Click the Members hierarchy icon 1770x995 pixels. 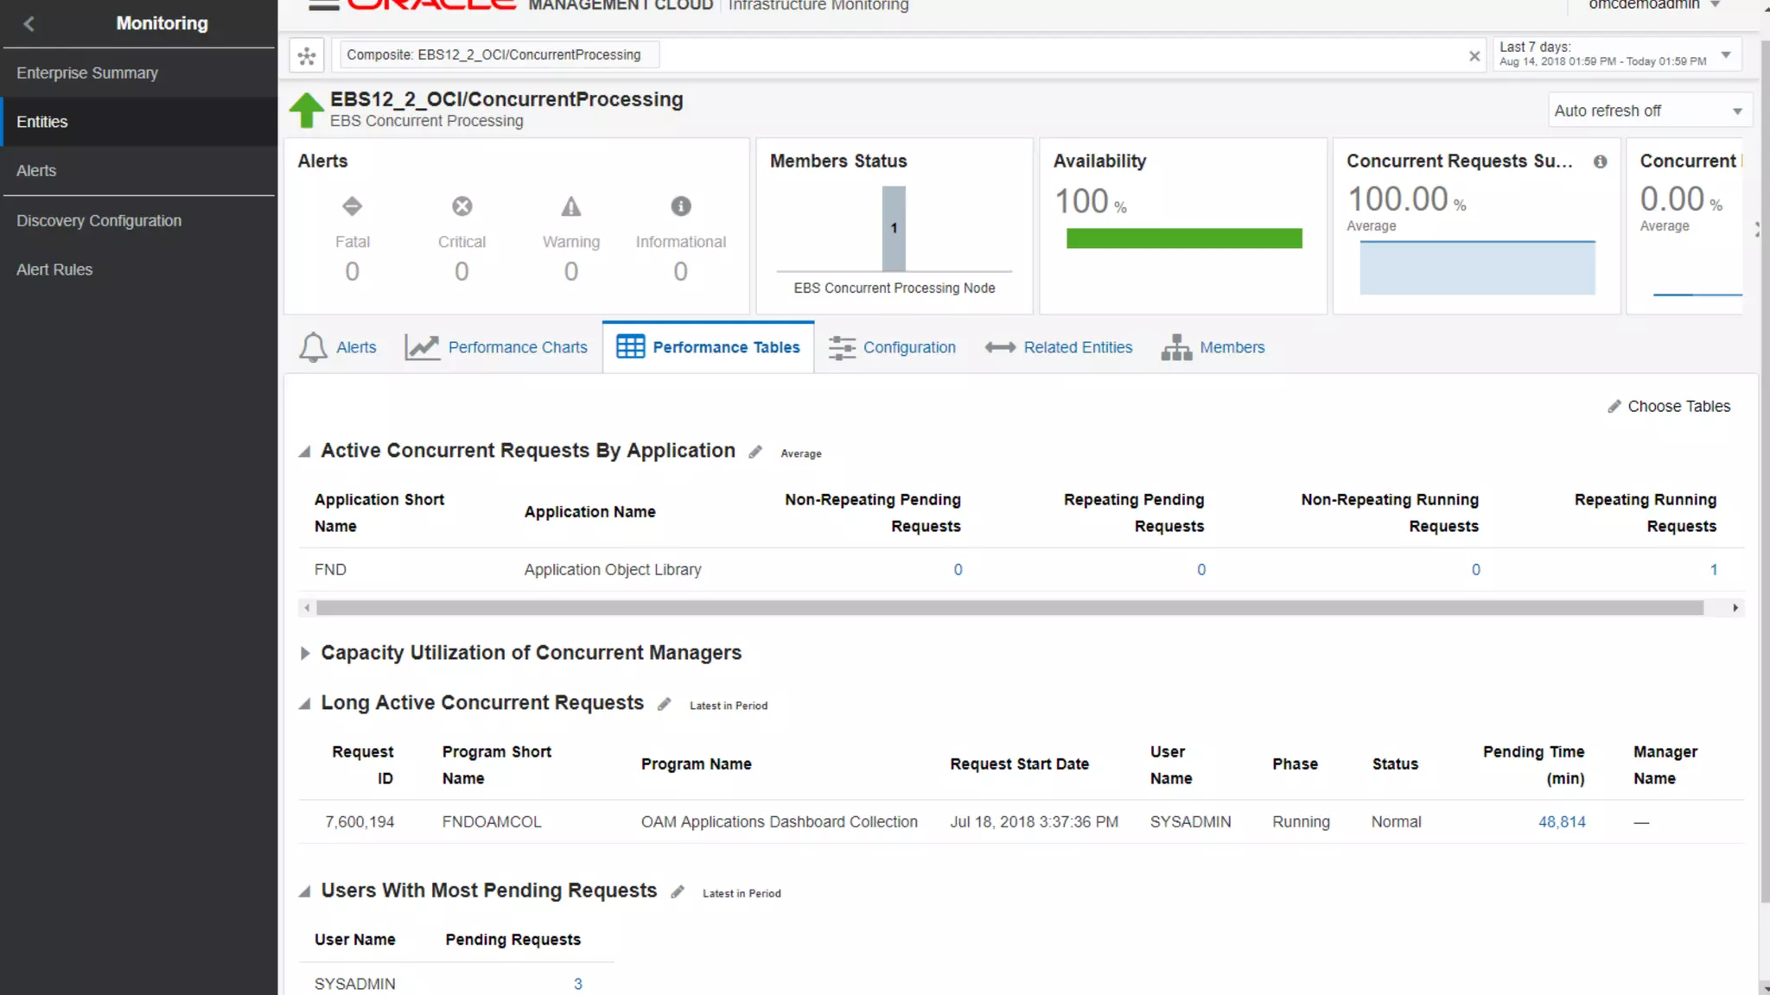(x=1176, y=347)
